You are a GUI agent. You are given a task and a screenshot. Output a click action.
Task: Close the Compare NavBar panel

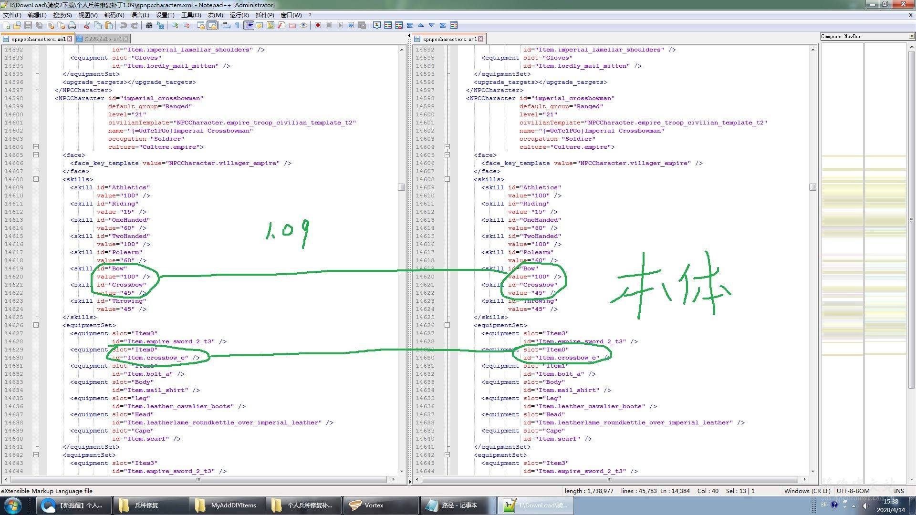(911, 36)
